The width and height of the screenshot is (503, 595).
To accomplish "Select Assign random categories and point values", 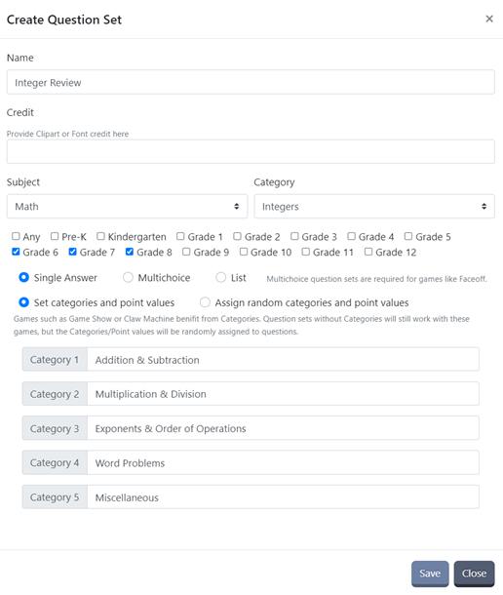I will tap(205, 302).
